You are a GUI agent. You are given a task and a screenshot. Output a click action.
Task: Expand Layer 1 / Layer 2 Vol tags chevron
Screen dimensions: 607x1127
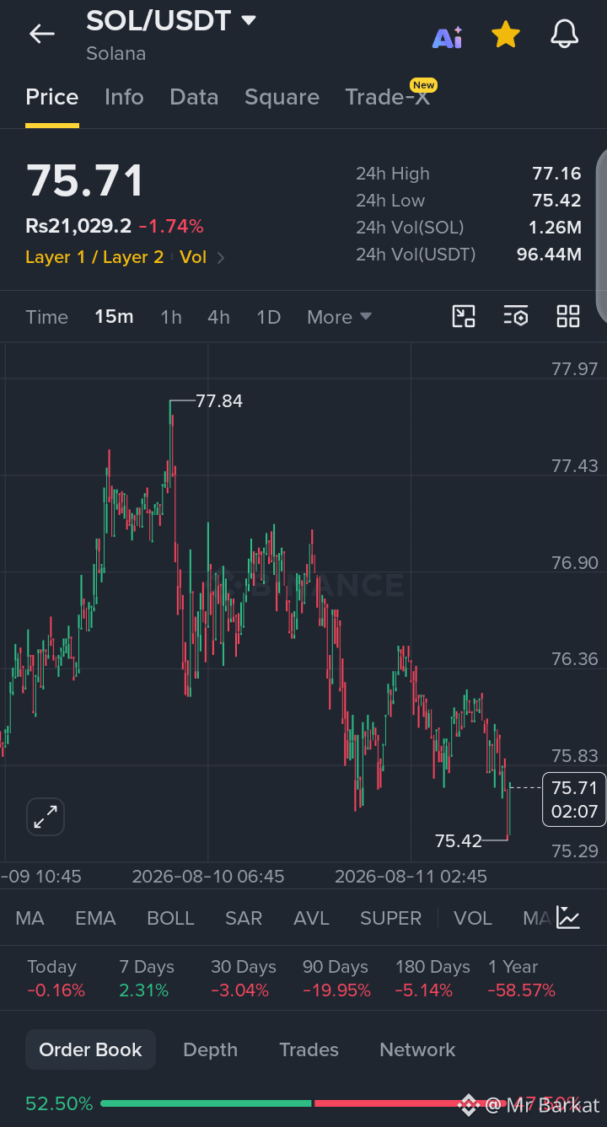pyautogui.click(x=221, y=258)
